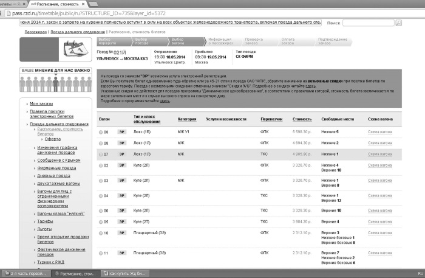The width and height of the screenshot is (425, 278).
Task: Select wagon 02 Купе radio button
Action: pyautogui.click(x=101, y=165)
